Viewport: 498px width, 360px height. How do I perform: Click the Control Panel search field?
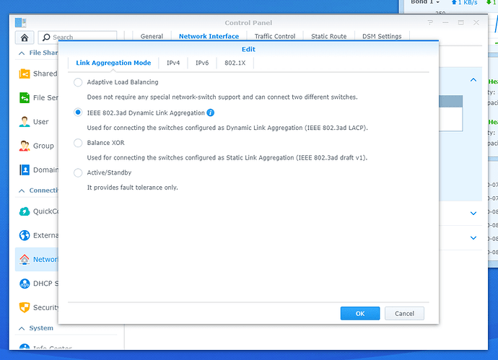pos(77,37)
